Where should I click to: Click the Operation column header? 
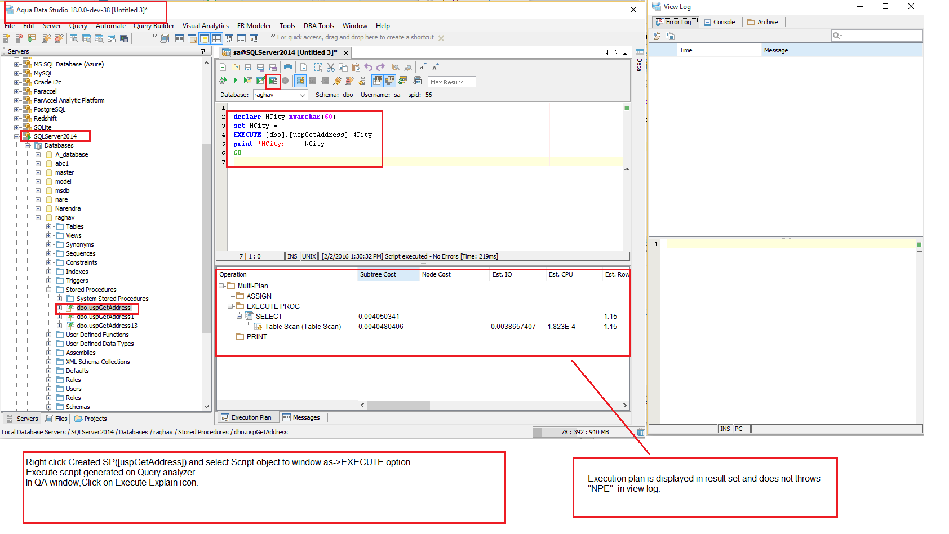pos(287,275)
